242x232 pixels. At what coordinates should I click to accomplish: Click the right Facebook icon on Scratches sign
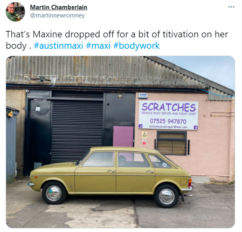click(x=195, y=128)
